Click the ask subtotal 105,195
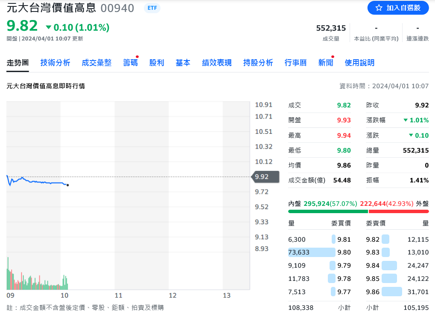435x315 pixels. tap(416, 308)
